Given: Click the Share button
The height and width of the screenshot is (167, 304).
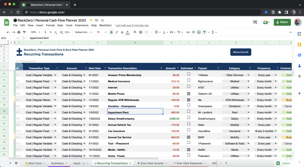Looking at the screenshot, I should pos(282,22).
